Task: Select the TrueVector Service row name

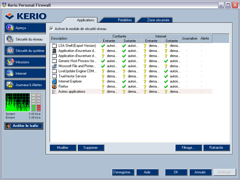Action: coord(72,76)
